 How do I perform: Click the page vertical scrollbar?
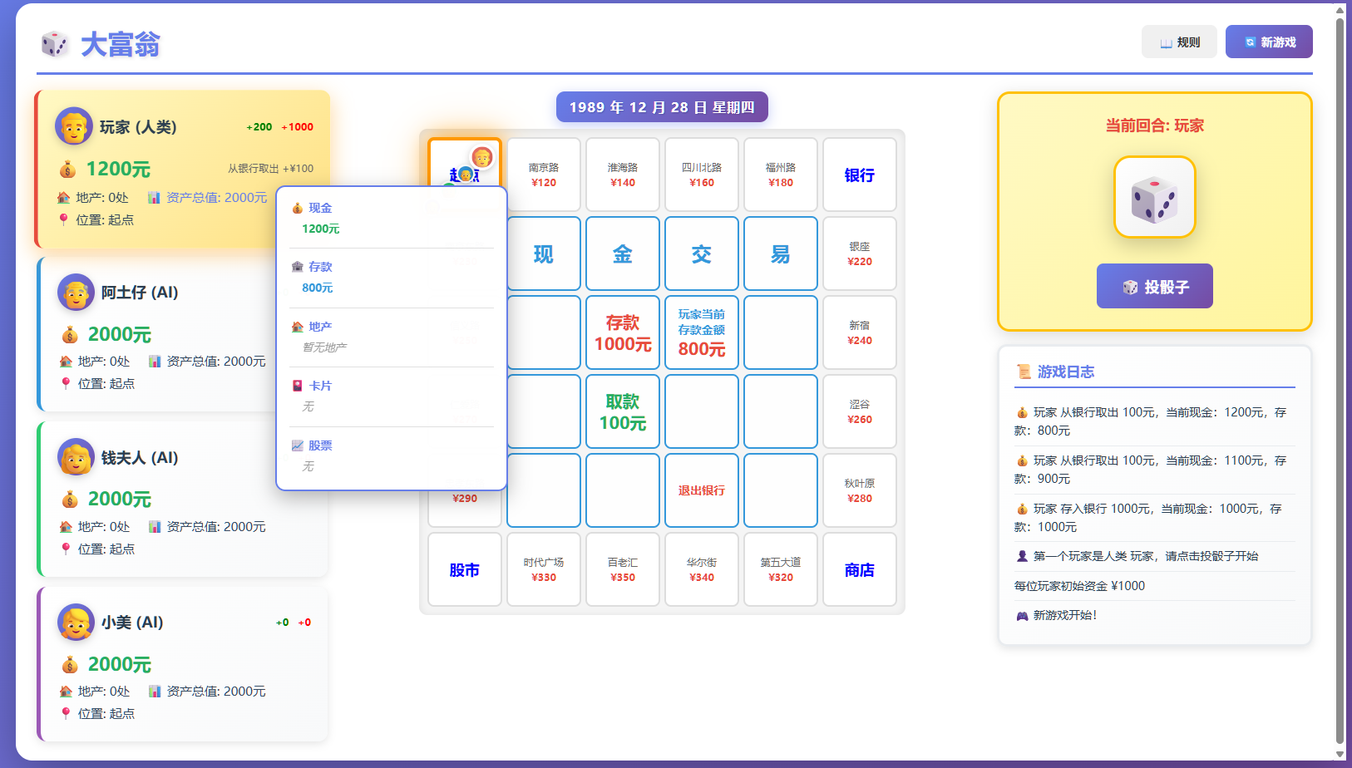point(1339,374)
